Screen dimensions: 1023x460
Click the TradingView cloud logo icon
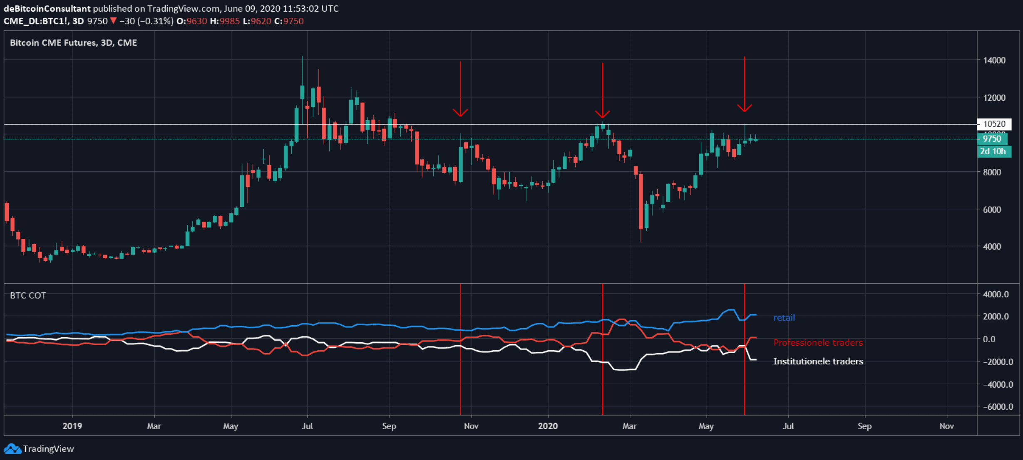pyautogui.click(x=12, y=449)
